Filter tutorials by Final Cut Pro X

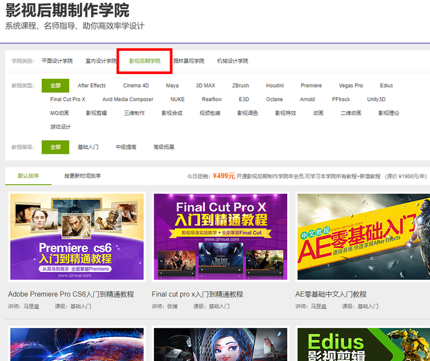tap(67, 99)
